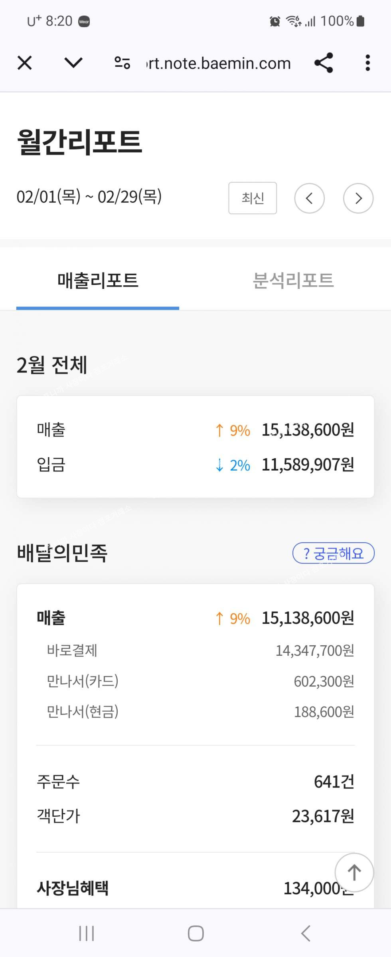391x957 pixels.
Task: Switch to 분석리포트 tab
Action: 293,280
